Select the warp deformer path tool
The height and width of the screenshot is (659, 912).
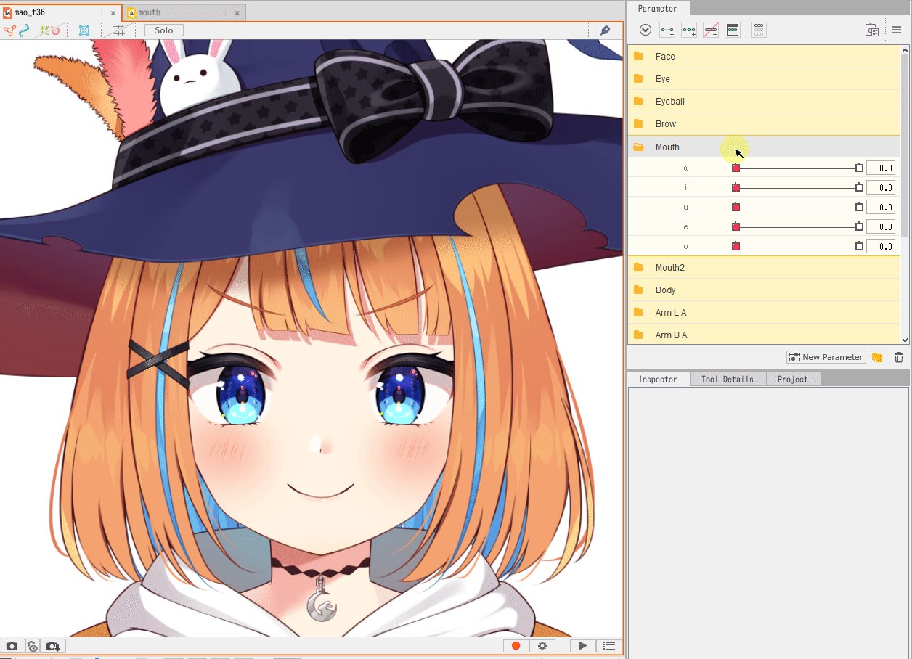pyautogui.click(x=24, y=30)
